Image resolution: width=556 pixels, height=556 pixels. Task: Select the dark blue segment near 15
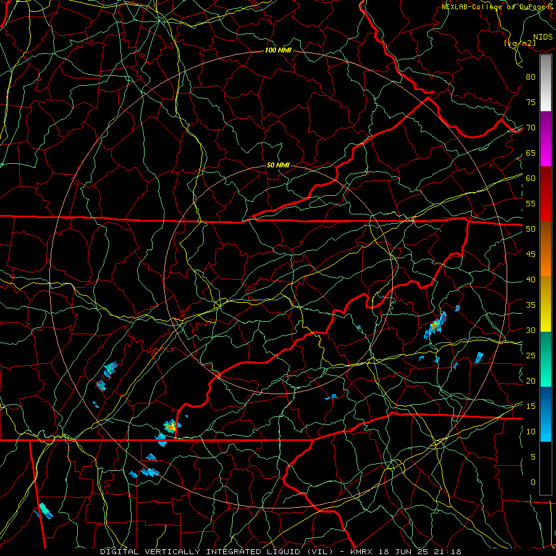[x=545, y=401]
